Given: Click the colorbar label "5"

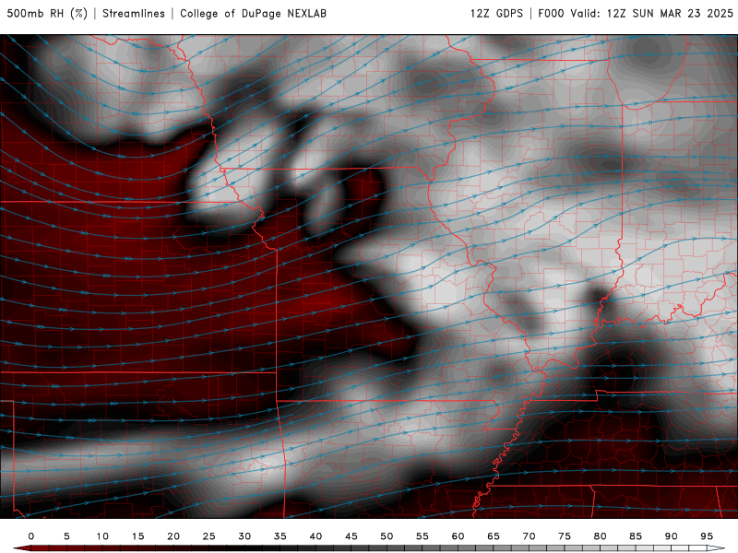Looking at the screenshot, I should (66, 536).
